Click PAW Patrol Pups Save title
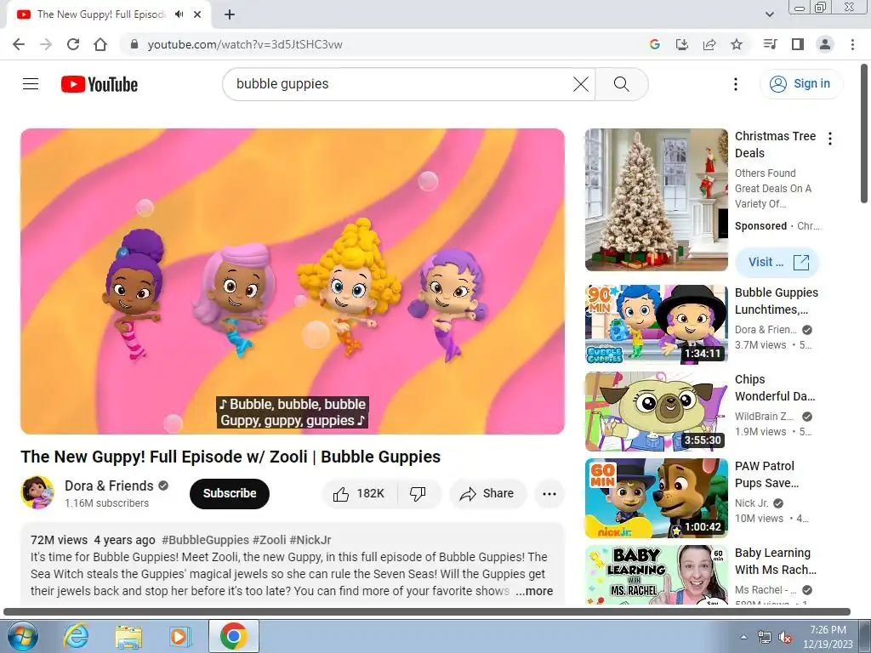The height and width of the screenshot is (653, 871). pos(766,474)
